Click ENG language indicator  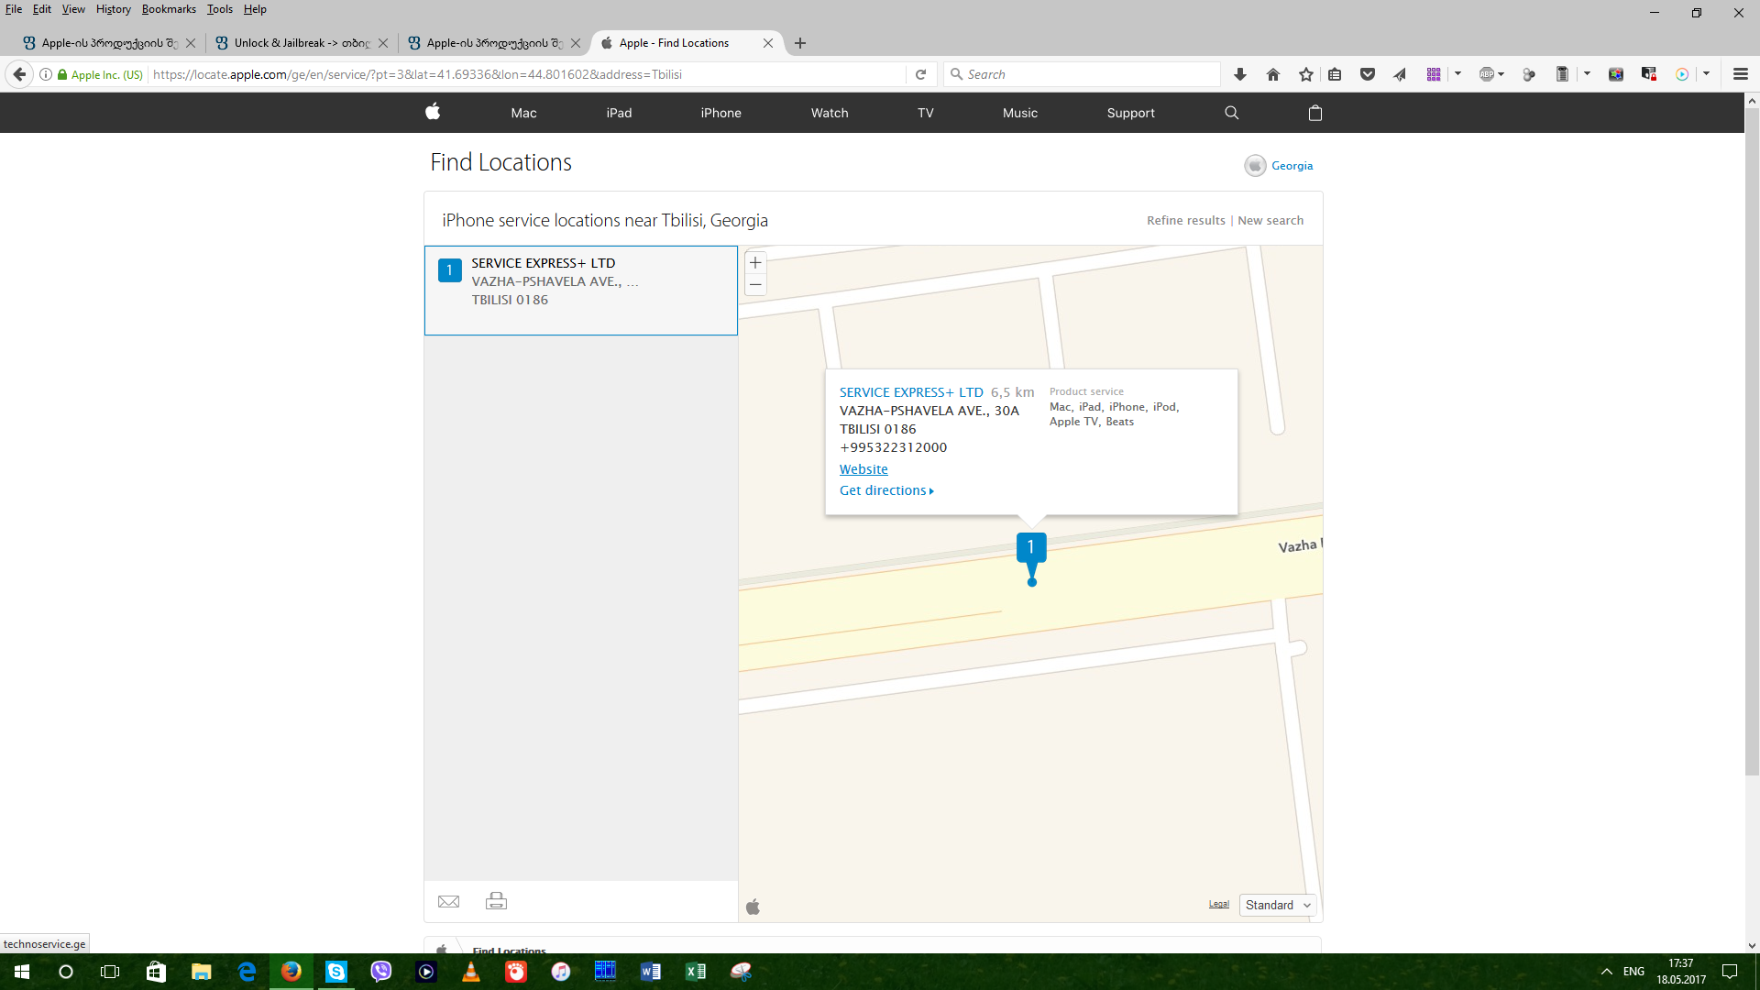(x=1633, y=972)
